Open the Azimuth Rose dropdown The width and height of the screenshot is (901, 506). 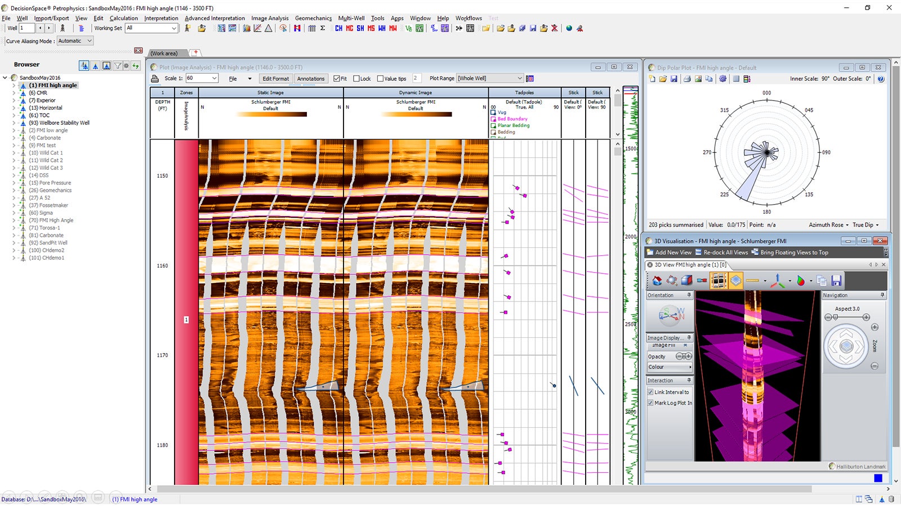(x=828, y=225)
